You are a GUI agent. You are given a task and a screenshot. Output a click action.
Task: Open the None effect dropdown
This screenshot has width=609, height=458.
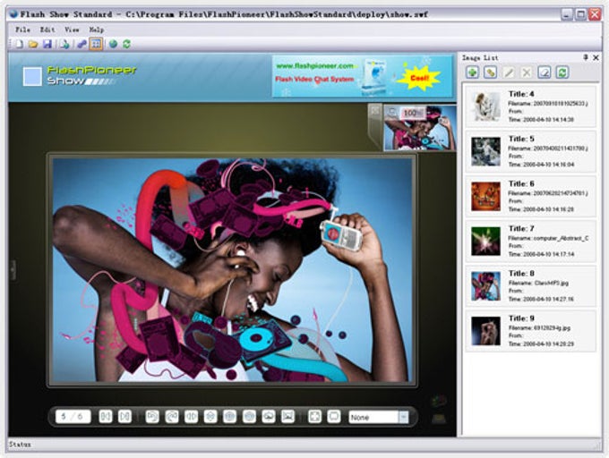403,417
